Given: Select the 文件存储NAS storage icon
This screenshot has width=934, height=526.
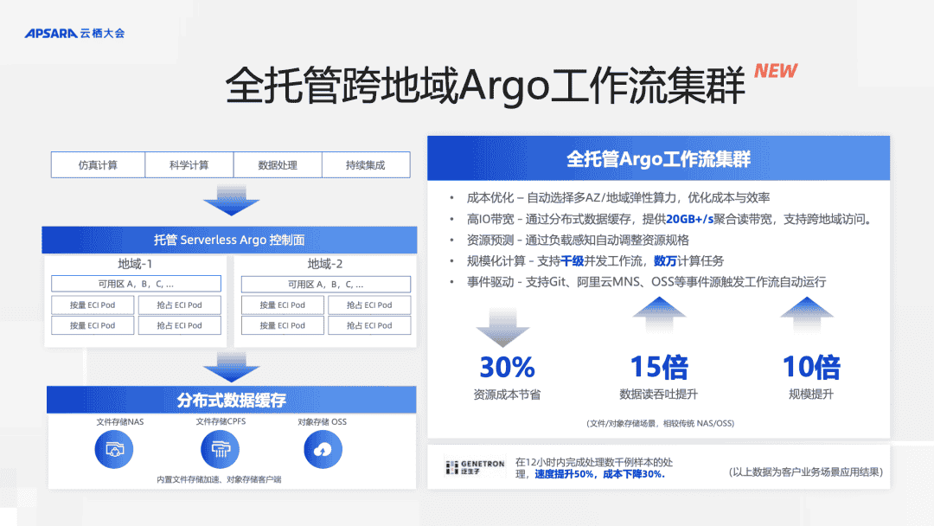Looking at the screenshot, I should click(x=114, y=449).
